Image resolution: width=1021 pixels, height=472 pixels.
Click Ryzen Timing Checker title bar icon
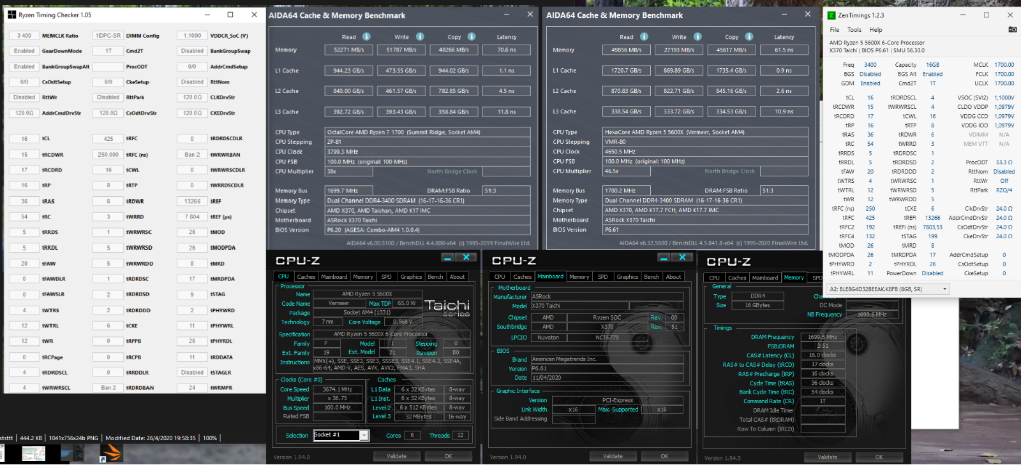point(11,15)
